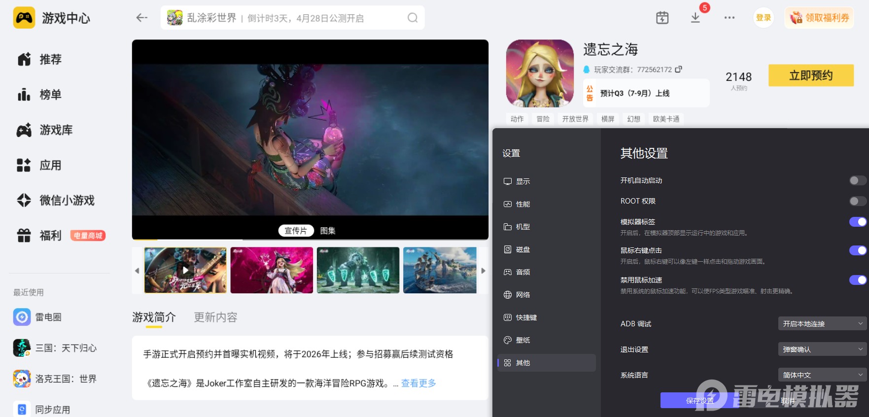Screen dimensions: 869x417
Task: Open the 其他 settings category
Action: click(547, 363)
